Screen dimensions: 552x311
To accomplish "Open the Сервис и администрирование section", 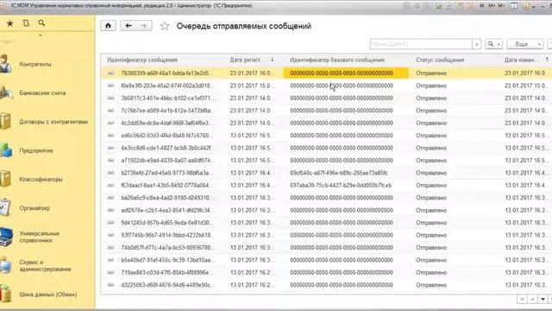I will 45,265.
